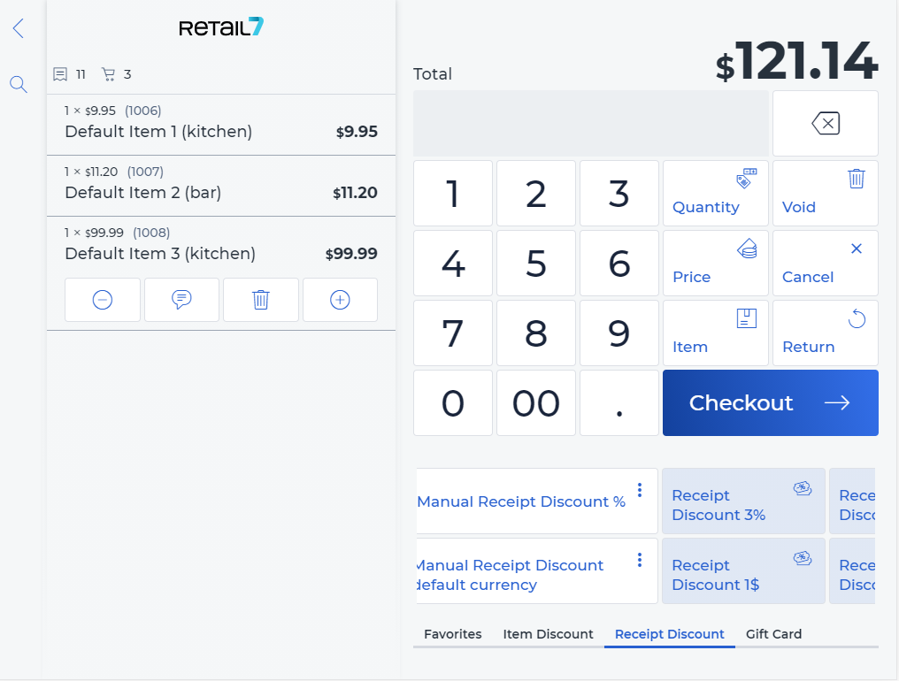Open options menu of Manual Receipt Discount %

click(640, 490)
